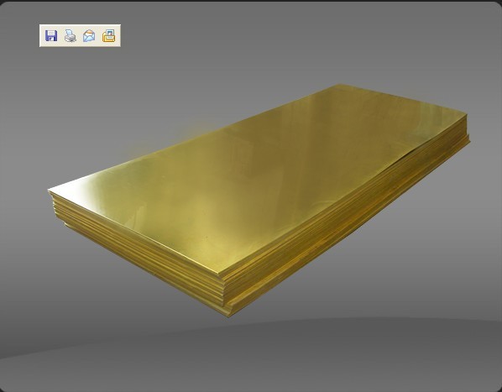Print the picture with the printer icon

71,35
